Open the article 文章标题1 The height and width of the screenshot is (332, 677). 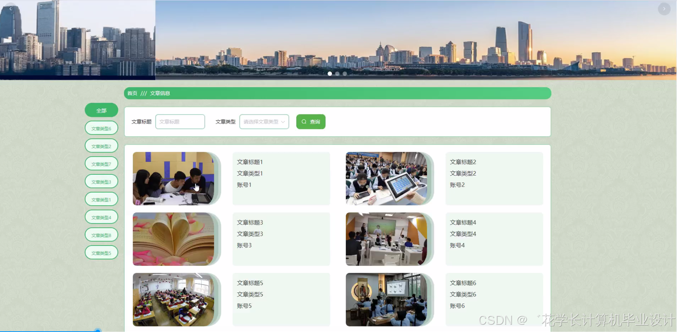click(x=250, y=162)
